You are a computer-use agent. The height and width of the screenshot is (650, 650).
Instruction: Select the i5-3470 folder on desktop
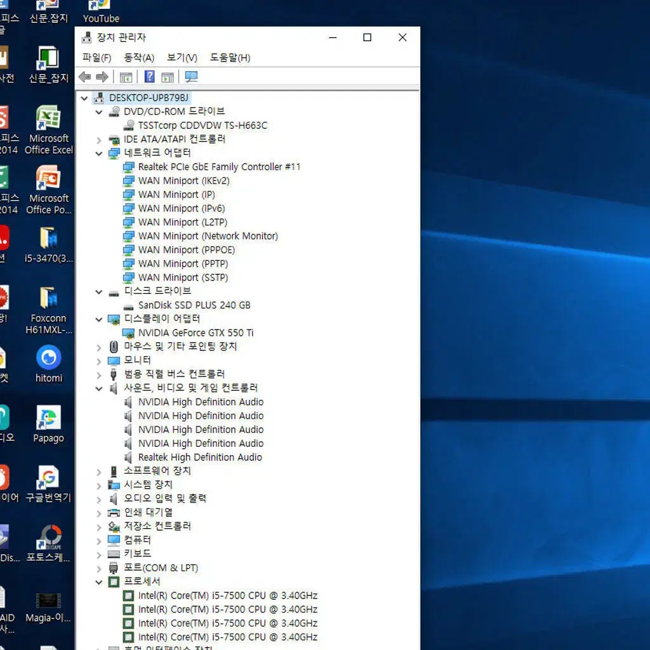[x=48, y=244]
